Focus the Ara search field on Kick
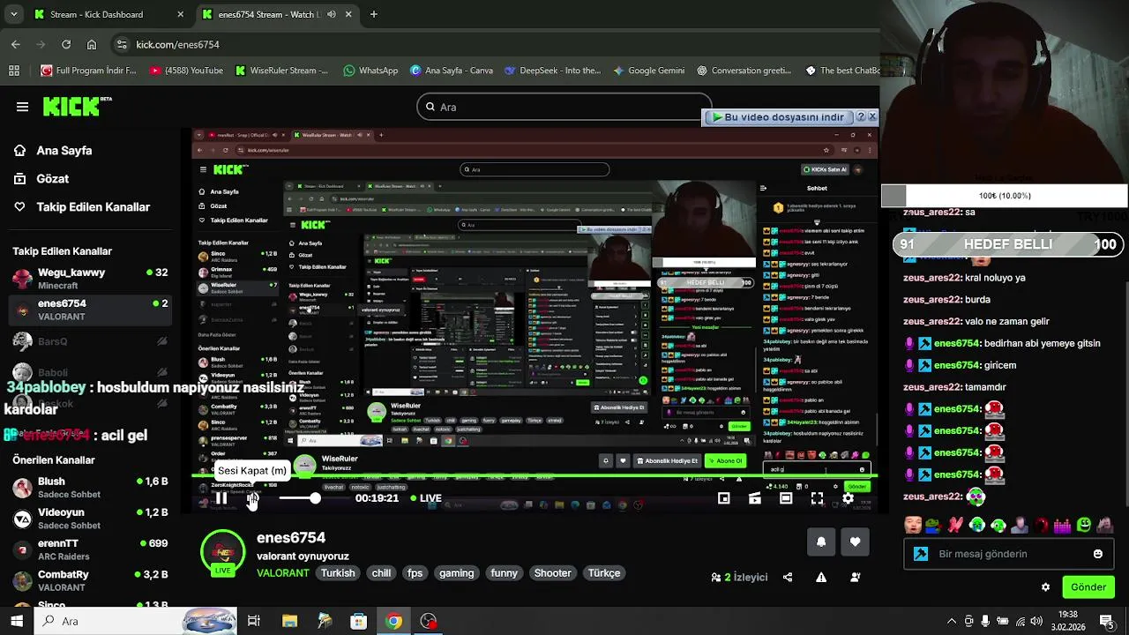 point(564,107)
